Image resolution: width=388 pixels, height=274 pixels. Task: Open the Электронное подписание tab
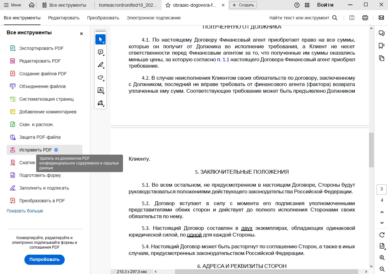153,18
